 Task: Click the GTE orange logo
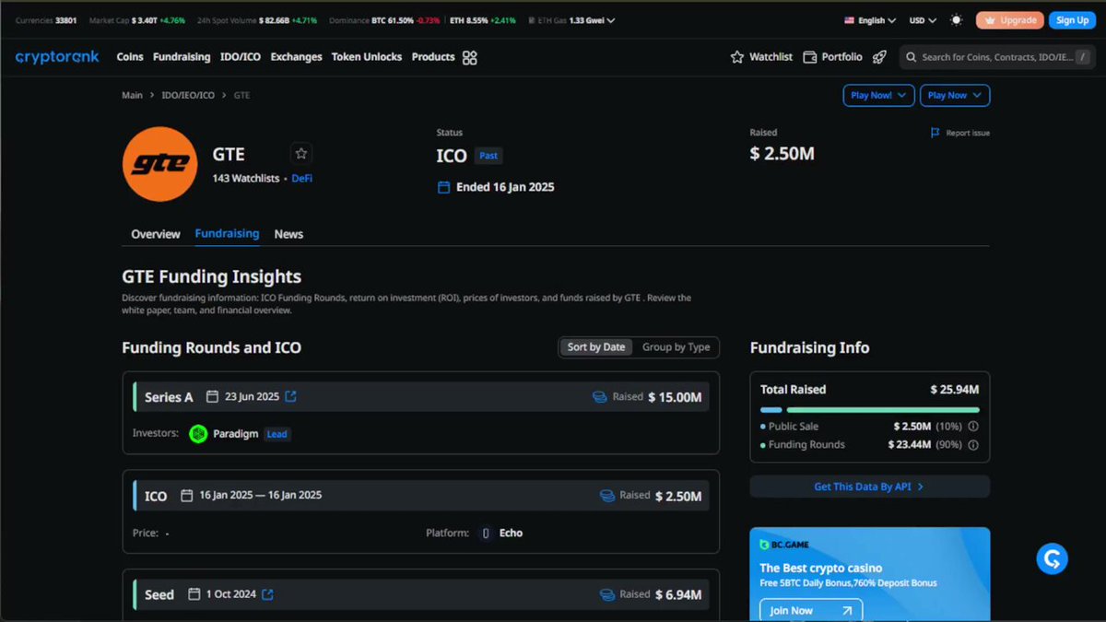tap(159, 164)
